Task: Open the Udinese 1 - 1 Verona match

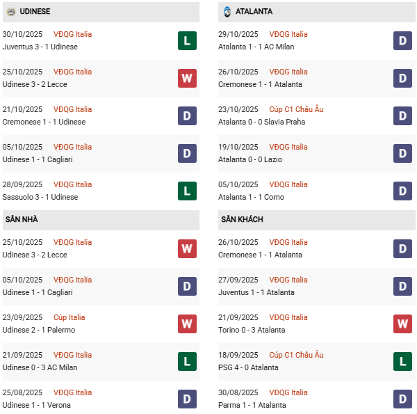Action: [37, 405]
